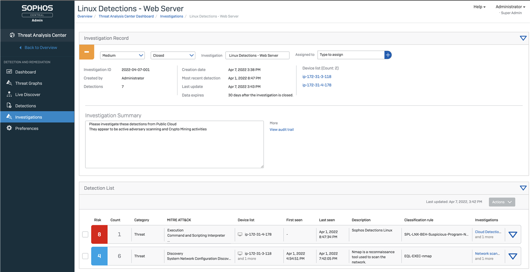Click the blue plus assign button

coord(388,55)
